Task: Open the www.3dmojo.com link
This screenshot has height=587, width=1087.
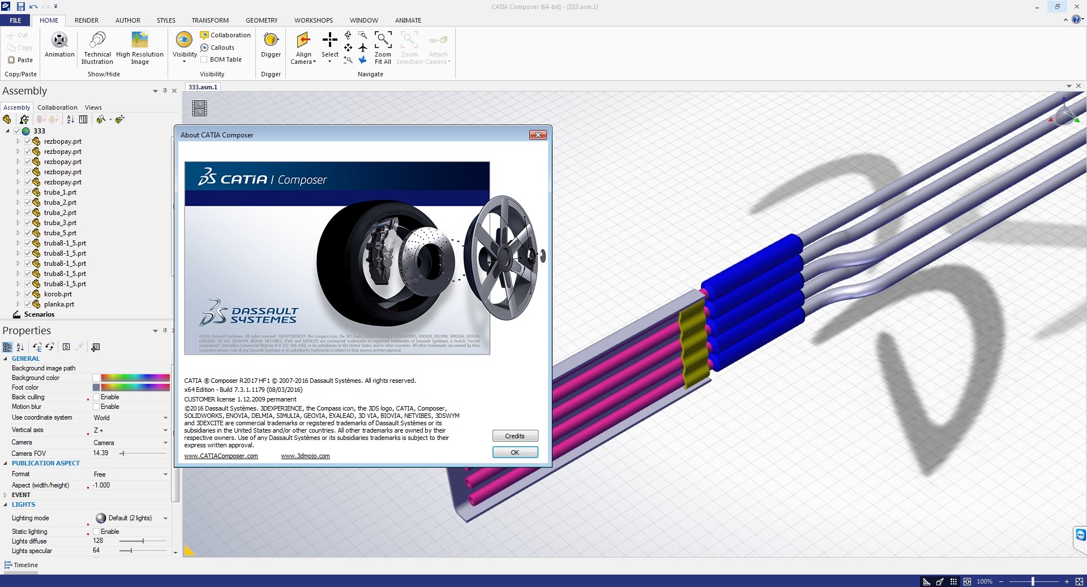Action: point(305,456)
